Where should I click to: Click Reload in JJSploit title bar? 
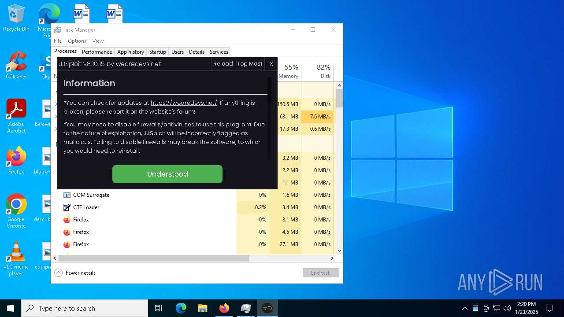(223, 64)
